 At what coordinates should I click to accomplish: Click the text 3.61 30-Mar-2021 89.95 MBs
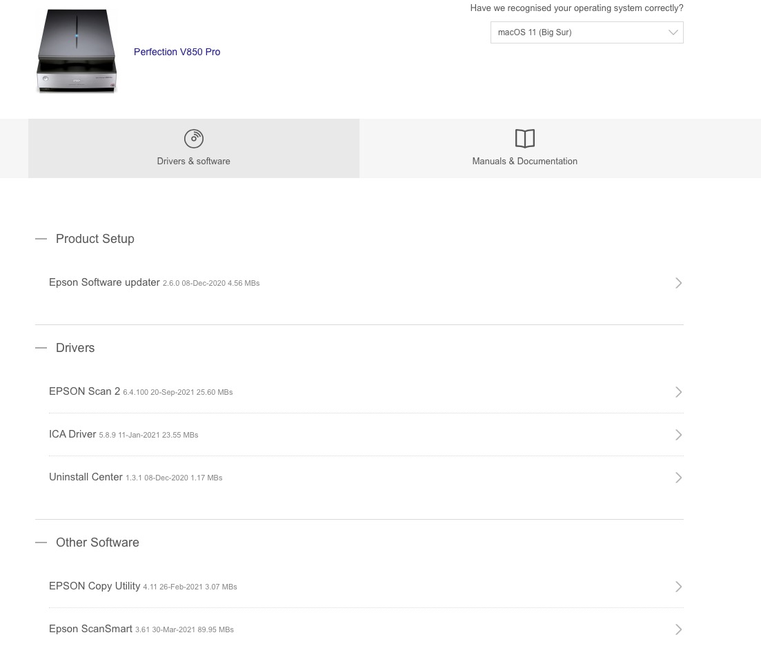point(184,629)
